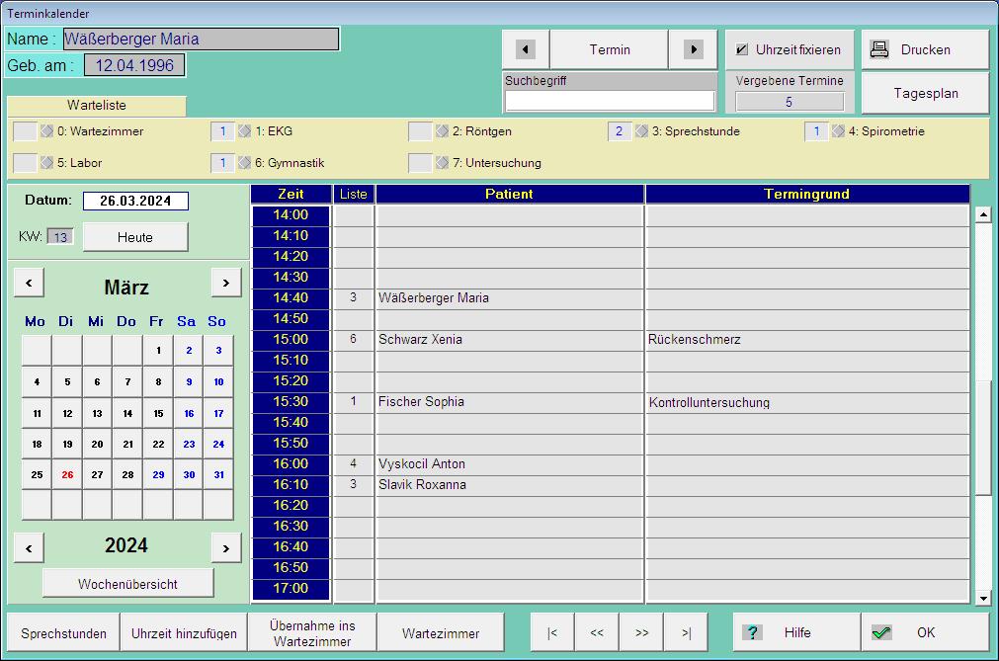Click the Termingrund column header
The height and width of the screenshot is (661, 999).
coord(807,195)
